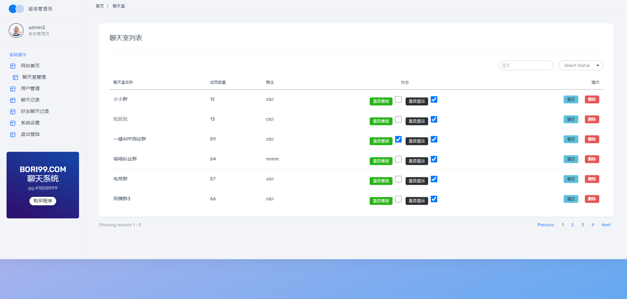Click the member count 66 cell
Screen dimensions: 627x299
point(213,199)
